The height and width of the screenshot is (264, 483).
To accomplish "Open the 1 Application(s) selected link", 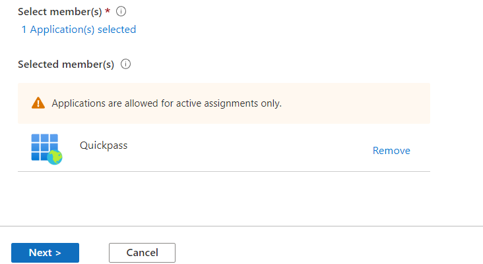I will pos(79,30).
